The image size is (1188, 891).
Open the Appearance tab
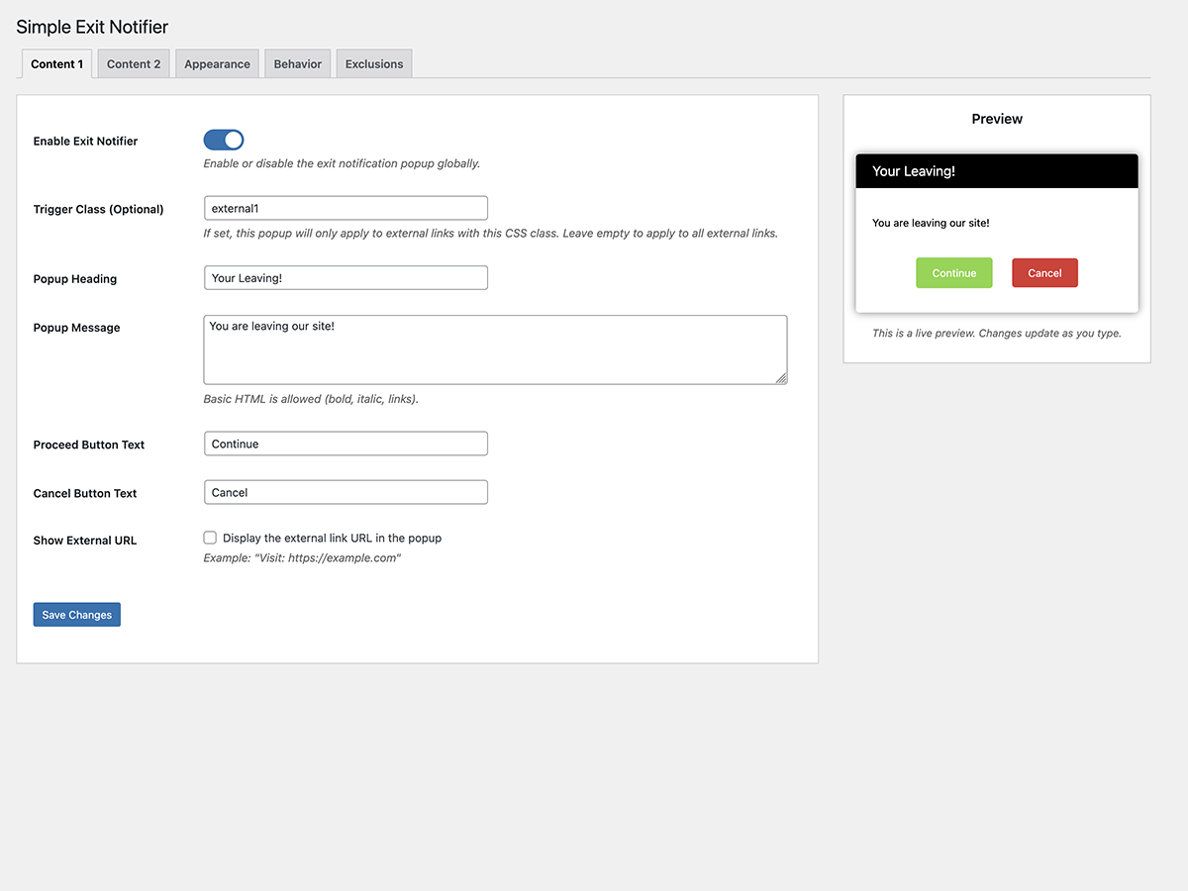pyautogui.click(x=217, y=64)
